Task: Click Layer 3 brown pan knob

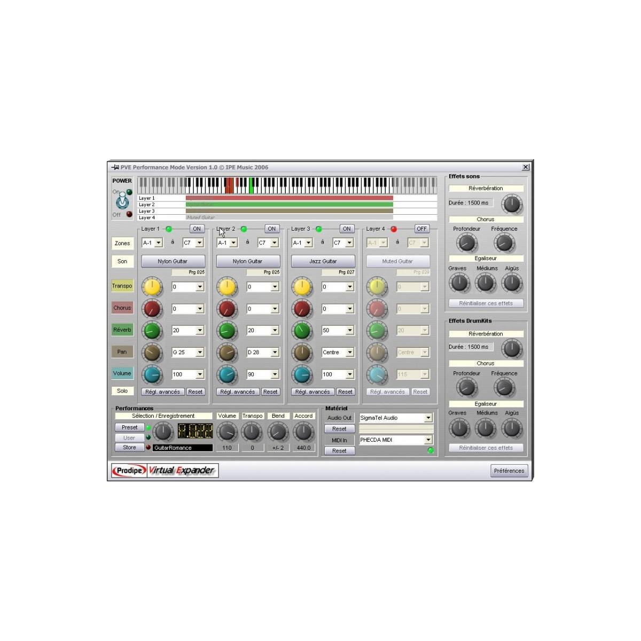Action: (302, 353)
